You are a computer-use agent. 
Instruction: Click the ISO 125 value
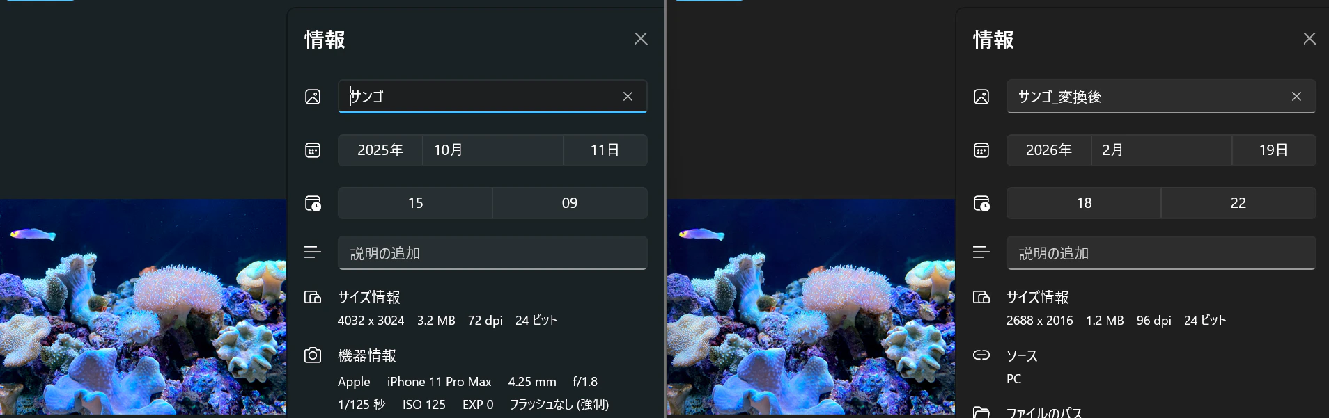tap(424, 405)
